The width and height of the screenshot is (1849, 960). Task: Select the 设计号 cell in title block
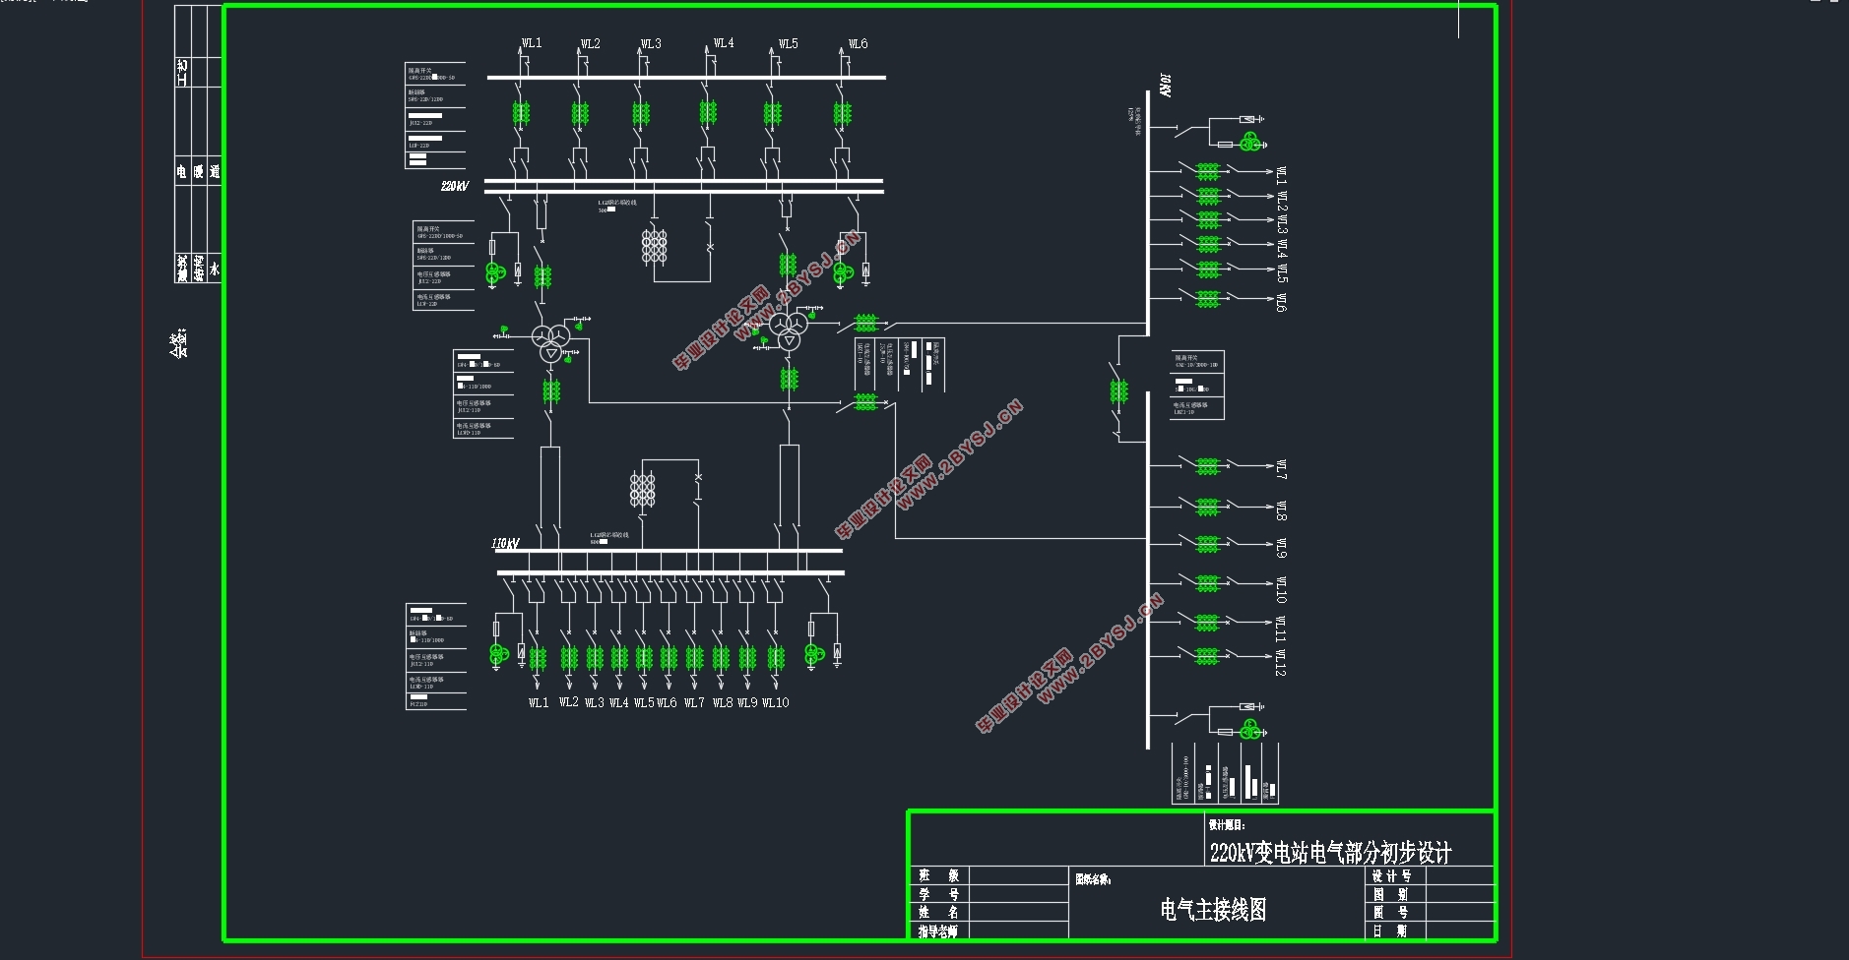click(1392, 875)
